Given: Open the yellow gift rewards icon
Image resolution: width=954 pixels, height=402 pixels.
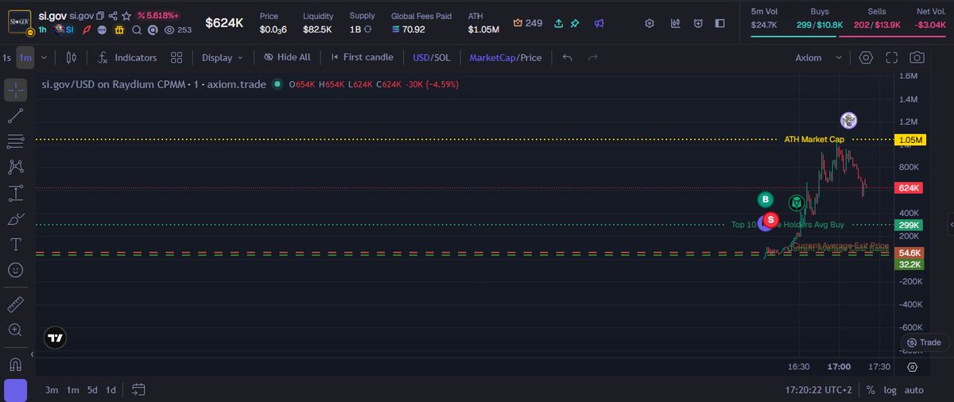Looking at the screenshot, I should 120,29.
